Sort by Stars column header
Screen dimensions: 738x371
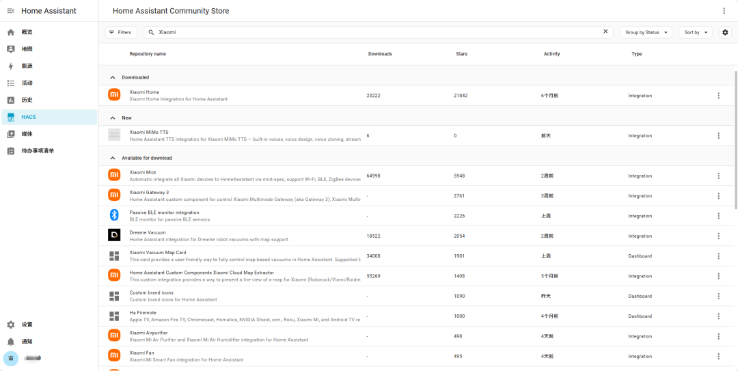pos(462,54)
